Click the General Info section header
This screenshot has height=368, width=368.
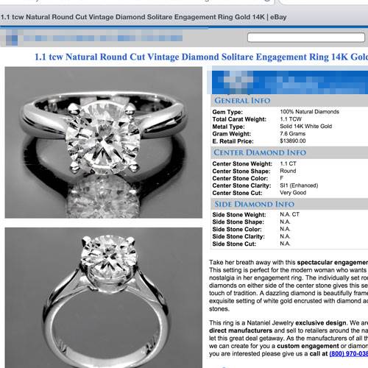click(x=242, y=101)
